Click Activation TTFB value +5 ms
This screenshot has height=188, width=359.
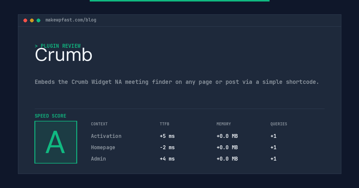click(167, 136)
